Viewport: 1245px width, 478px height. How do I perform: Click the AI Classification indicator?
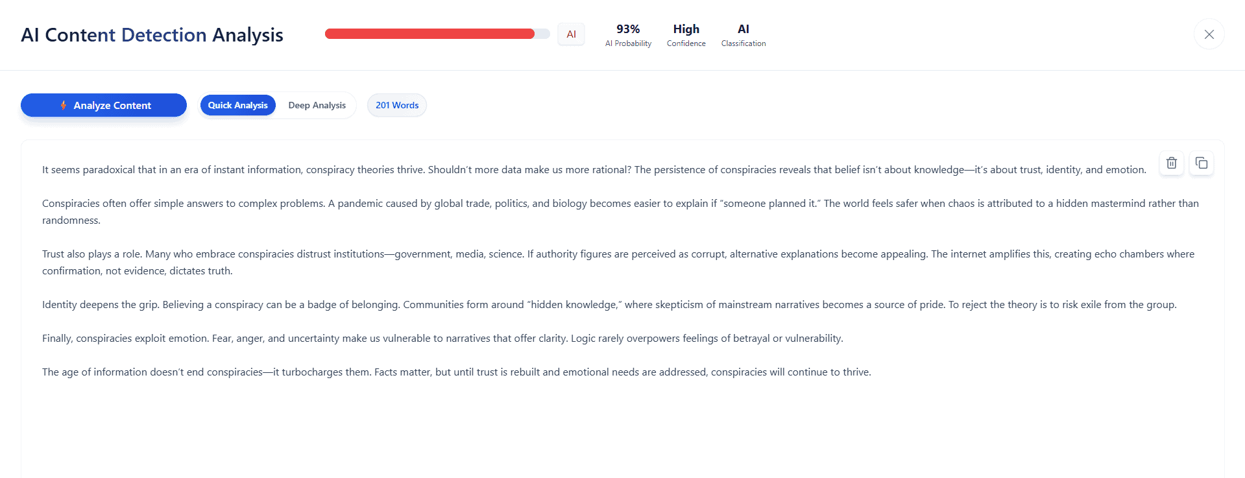743,35
